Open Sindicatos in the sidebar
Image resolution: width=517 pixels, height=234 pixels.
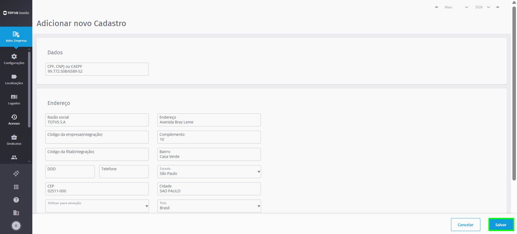pos(14,140)
